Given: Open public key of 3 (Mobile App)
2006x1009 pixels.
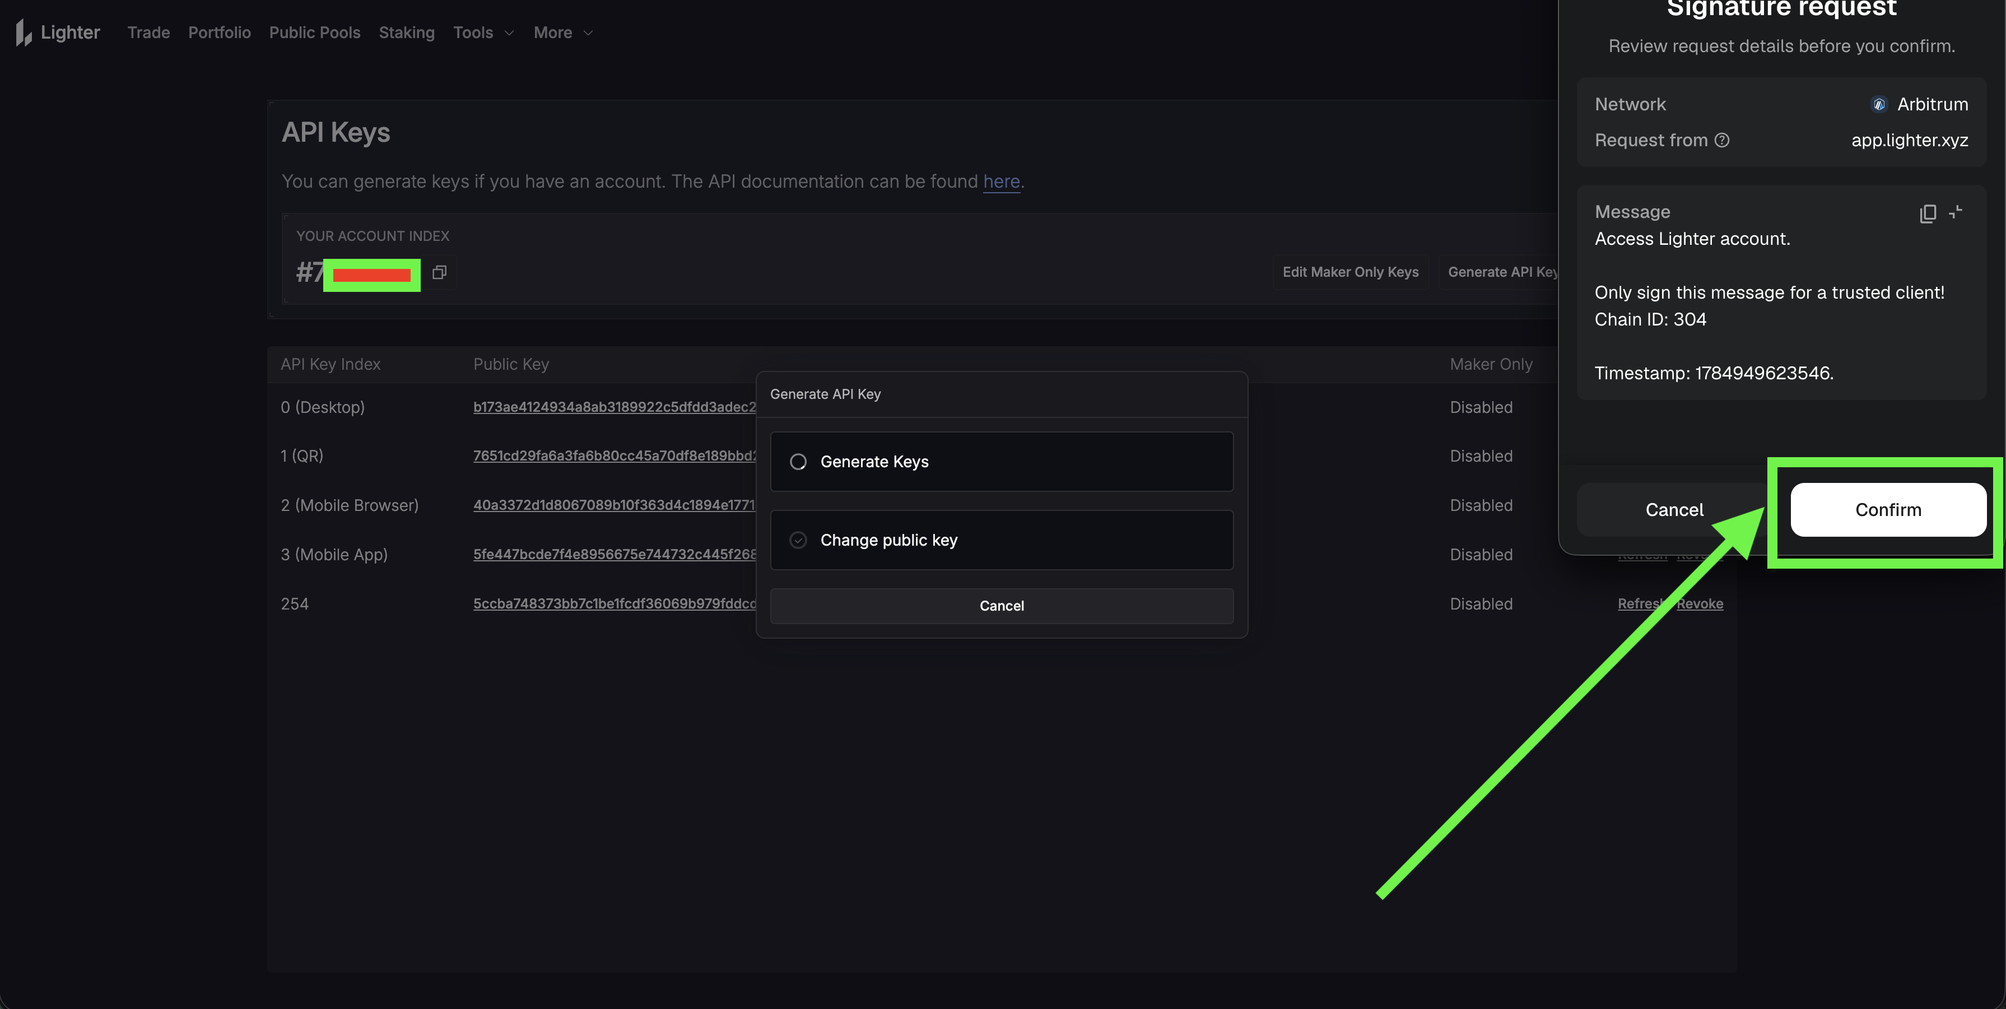Looking at the screenshot, I should (615, 554).
